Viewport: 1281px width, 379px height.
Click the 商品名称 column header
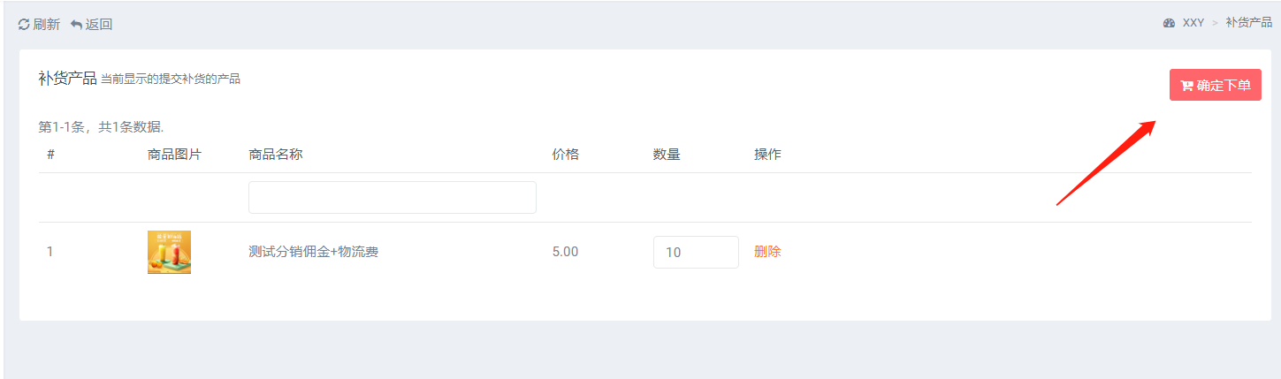[x=276, y=155]
